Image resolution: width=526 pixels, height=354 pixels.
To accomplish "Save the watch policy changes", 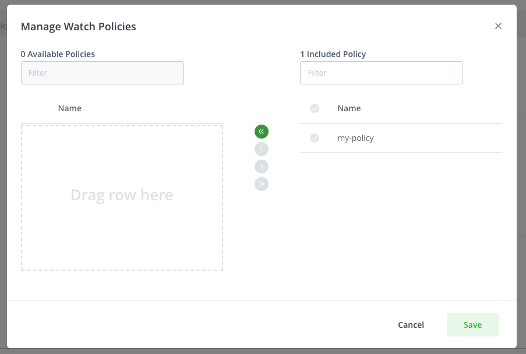I will tap(472, 325).
